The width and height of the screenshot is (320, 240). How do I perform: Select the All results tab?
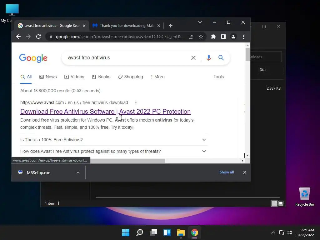coord(26,77)
